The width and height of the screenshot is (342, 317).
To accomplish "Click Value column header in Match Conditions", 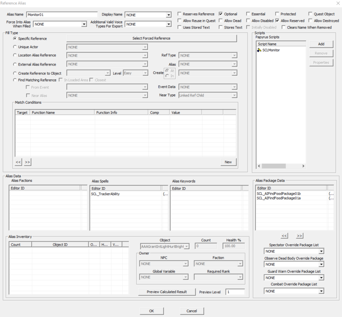I will pyautogui.click(x=186, y=112).
